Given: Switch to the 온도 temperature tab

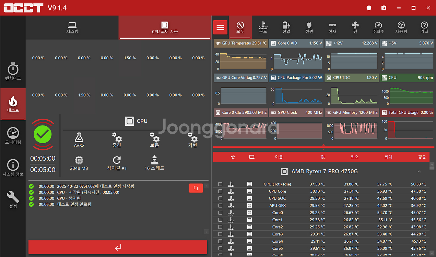Looking at the screenshot, I should click(x=263, y=27).
